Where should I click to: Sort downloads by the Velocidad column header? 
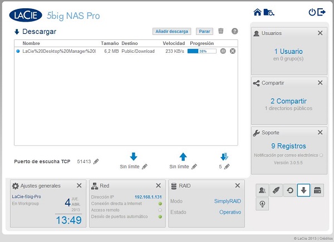point(174,43)
